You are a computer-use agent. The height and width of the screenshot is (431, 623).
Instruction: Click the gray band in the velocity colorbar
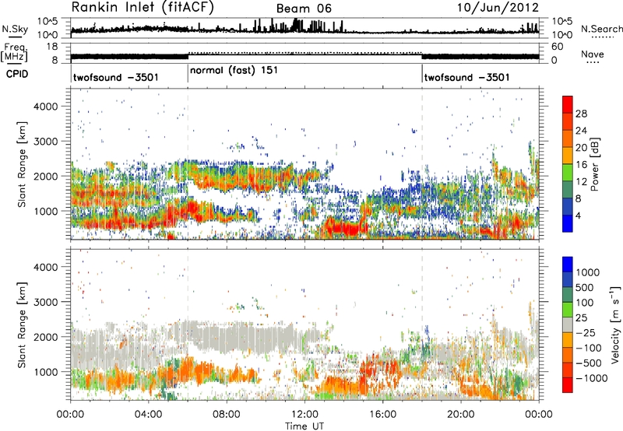(x=568, y=324)
